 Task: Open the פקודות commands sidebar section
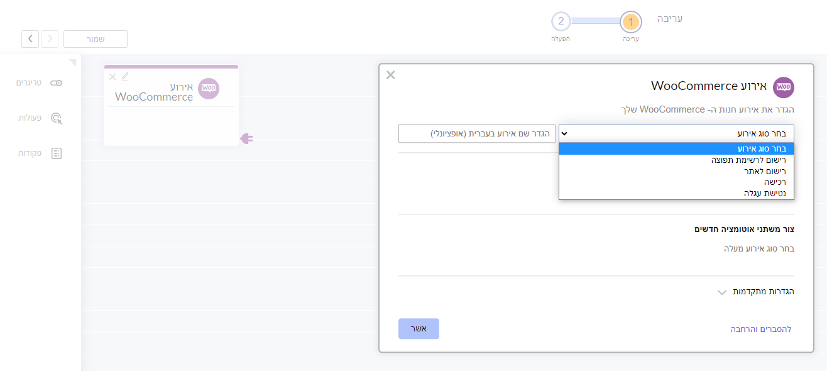(x=39, y=153)
